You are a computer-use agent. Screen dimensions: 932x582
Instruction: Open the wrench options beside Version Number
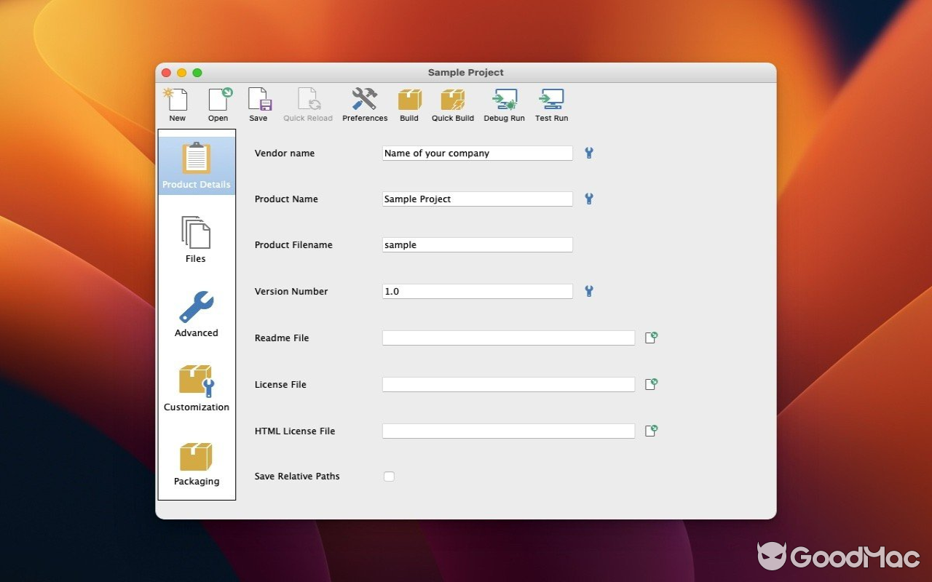(588, 291)
